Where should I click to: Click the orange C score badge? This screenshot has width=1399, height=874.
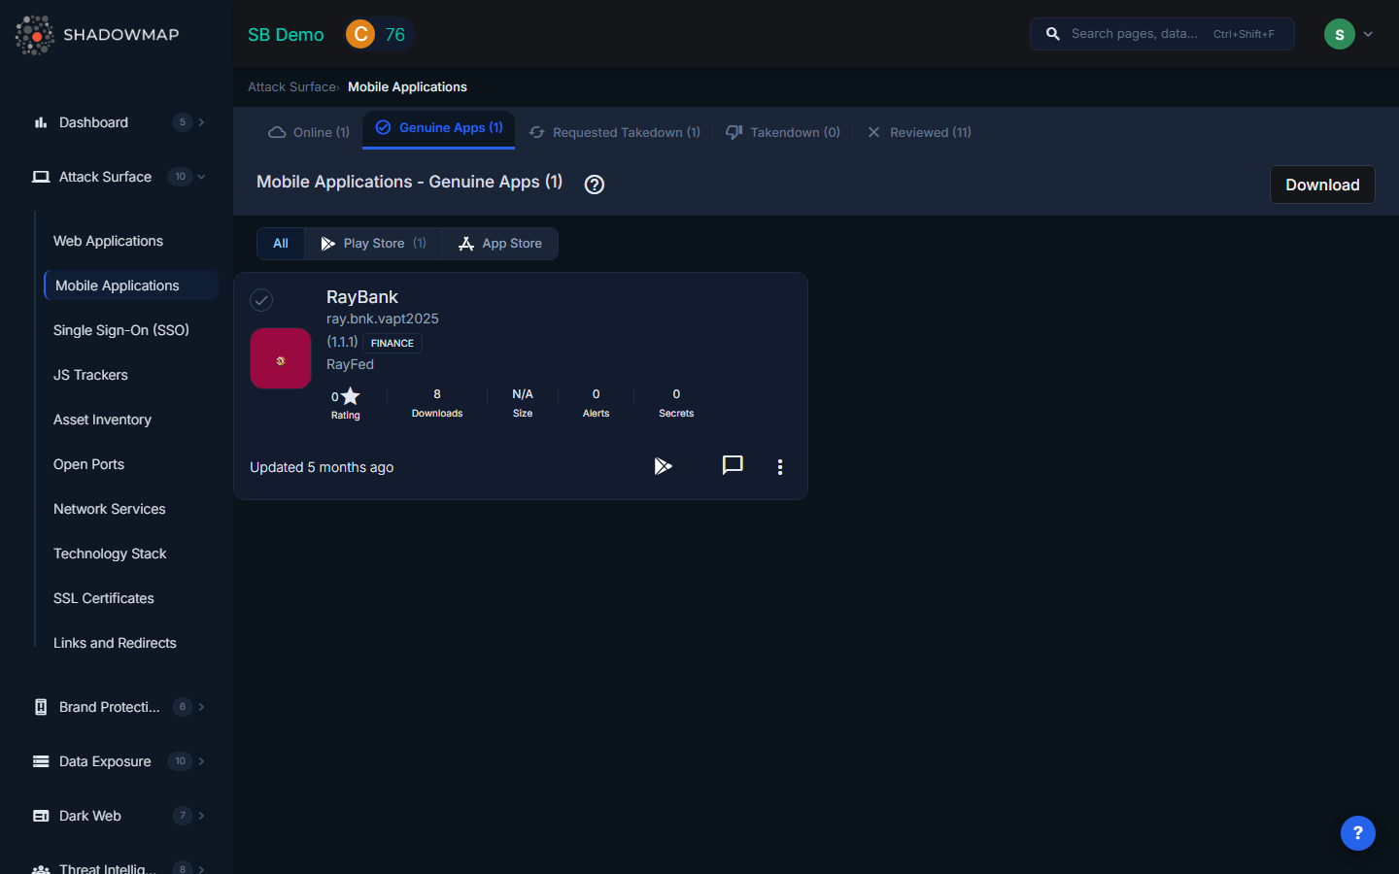360,35
